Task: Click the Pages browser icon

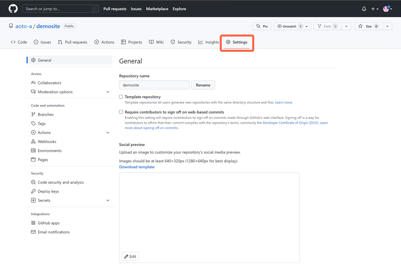Action: [33, 159]
